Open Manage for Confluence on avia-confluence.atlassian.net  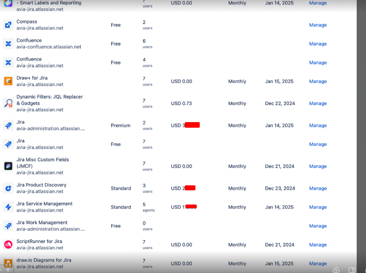[318, 44]
